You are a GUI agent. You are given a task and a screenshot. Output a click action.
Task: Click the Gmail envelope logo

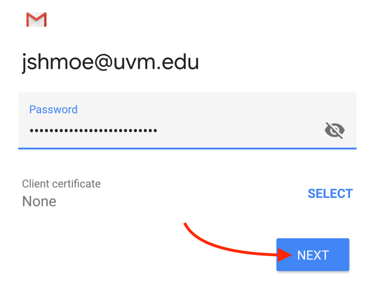pos(36,20)
